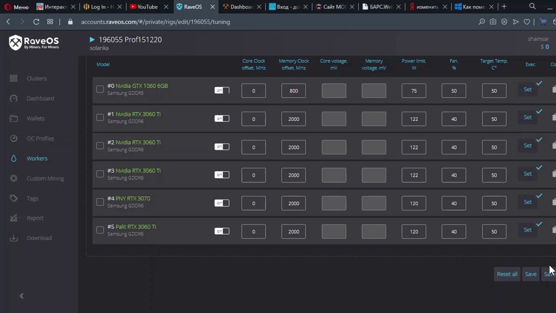This screenshot has width=556, height=313.
Task: Click Set for #4 PNY RTX 3070
Action: (x=527, y=202)
